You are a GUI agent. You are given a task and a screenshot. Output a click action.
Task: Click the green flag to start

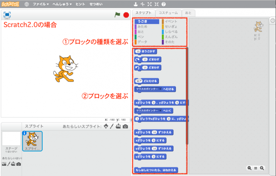[x=117, y=15]
